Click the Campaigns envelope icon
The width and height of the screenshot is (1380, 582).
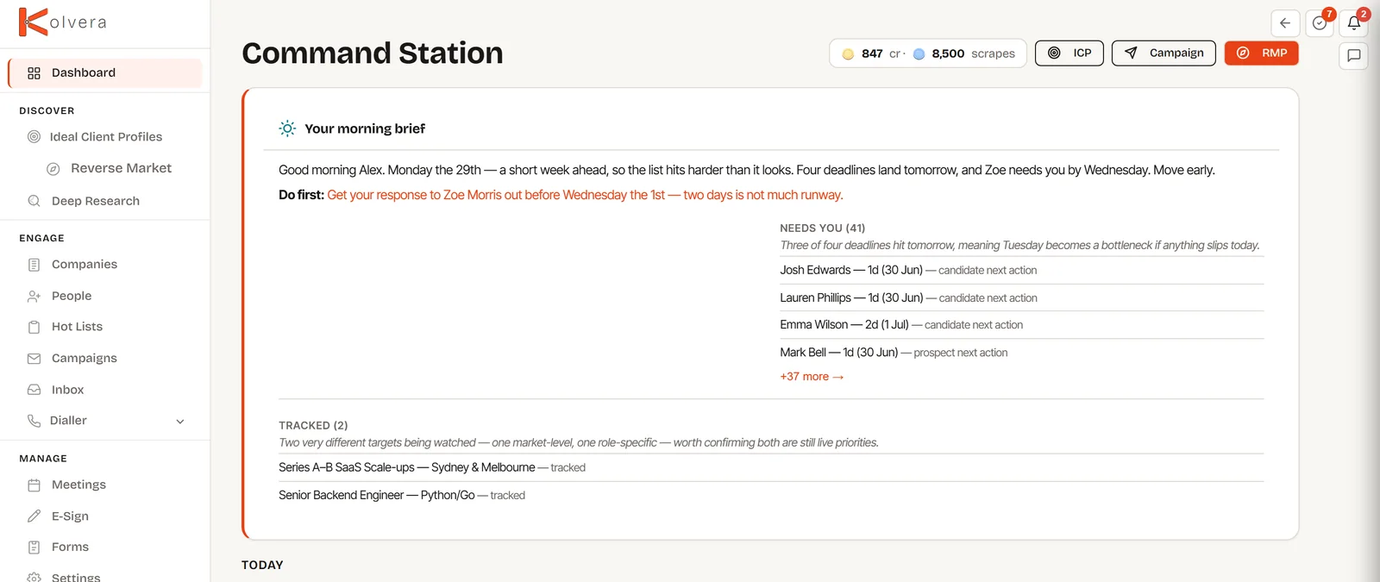tap(34, 359)
